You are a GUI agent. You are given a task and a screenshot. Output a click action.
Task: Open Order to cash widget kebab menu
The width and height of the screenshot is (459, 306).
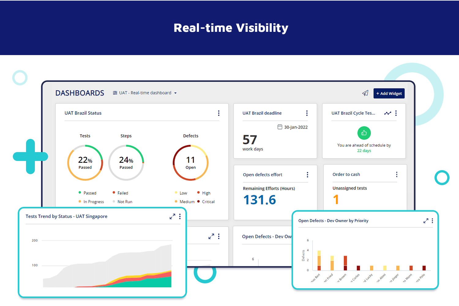pos(397,174)
